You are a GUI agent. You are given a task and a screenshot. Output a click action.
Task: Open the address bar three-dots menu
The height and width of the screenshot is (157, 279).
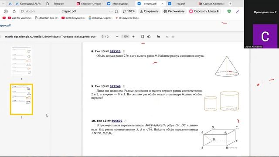click(111, 11)
